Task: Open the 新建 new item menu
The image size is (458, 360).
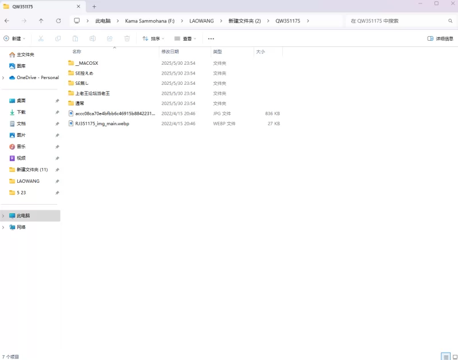Action: click(x=14, y=38)
